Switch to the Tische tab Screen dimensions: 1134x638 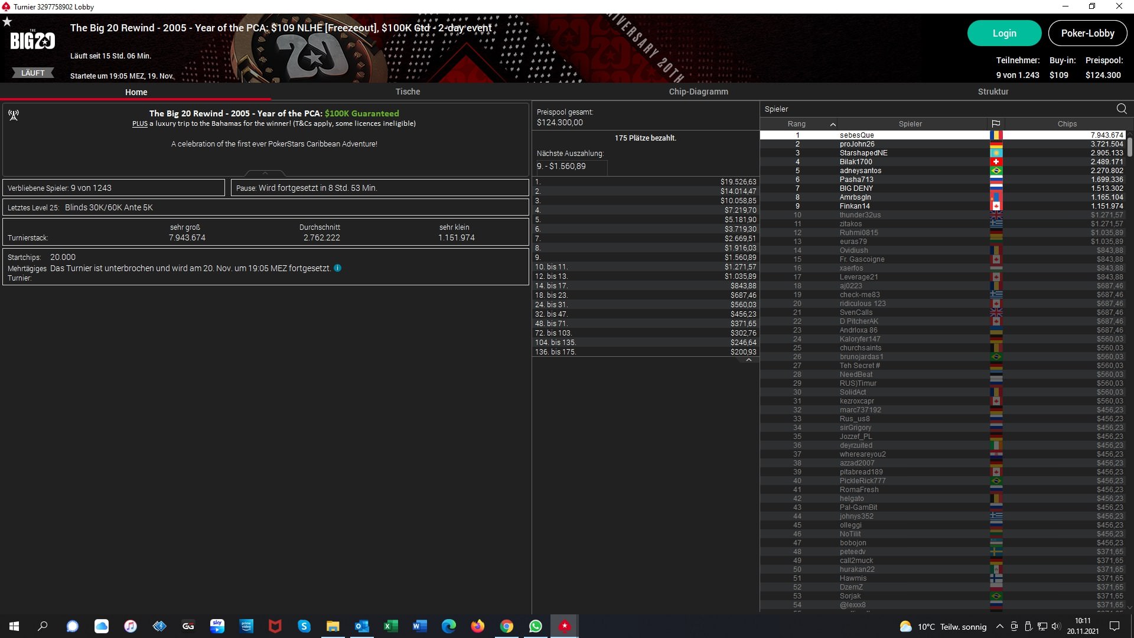(408, 92)
